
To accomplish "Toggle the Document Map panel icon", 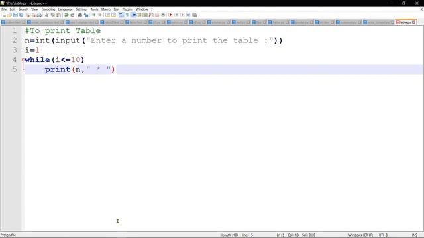I will click(145, 15).
